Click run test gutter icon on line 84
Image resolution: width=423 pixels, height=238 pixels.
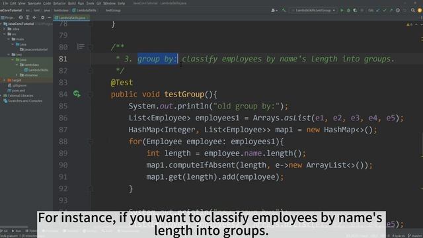coord(77,94)
